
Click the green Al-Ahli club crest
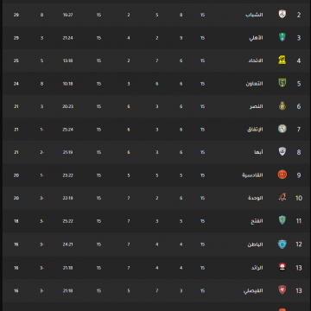[x=282, y=37]
